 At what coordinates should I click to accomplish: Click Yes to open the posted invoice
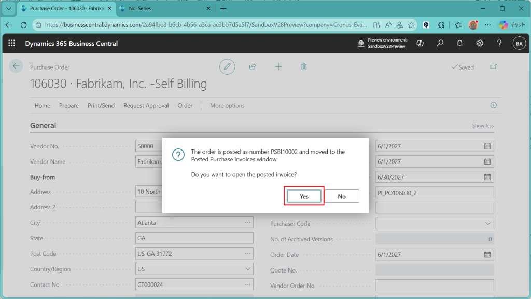tap(304, 196)
